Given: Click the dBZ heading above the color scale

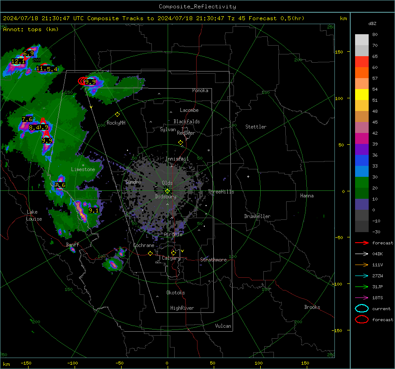Looking at the screenshot, I should (372, 23).
